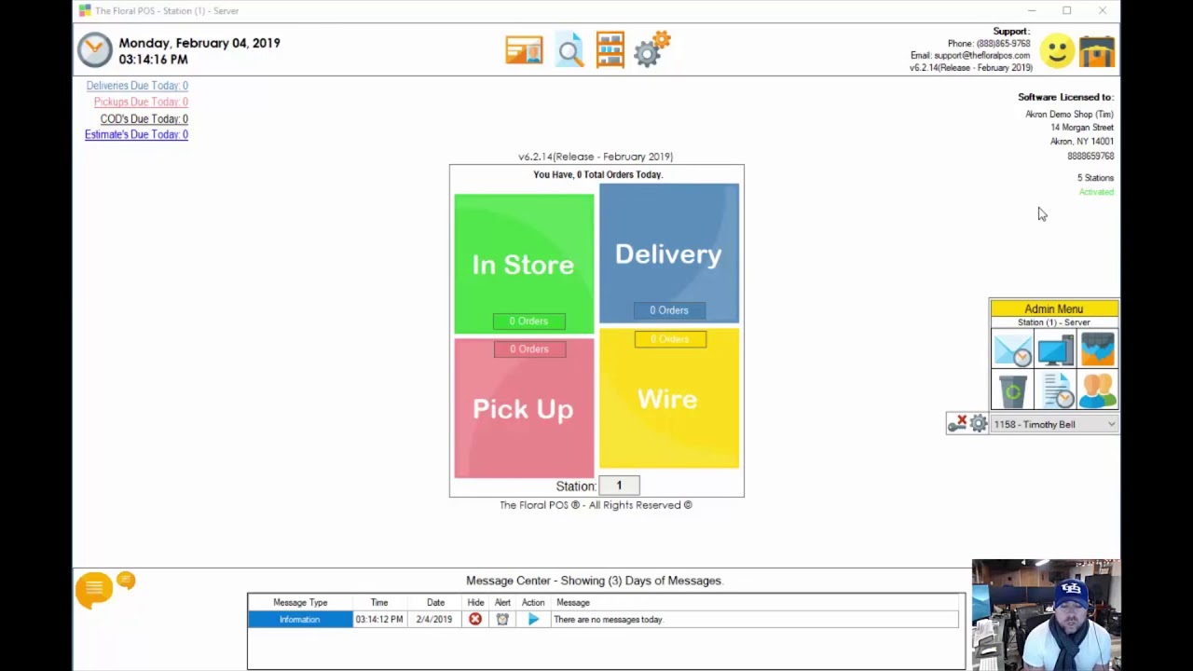The height and width of the screenshot is (671, 1193).
Task: Click the yellow Admin Menu header
Action: coord(1054,308)
